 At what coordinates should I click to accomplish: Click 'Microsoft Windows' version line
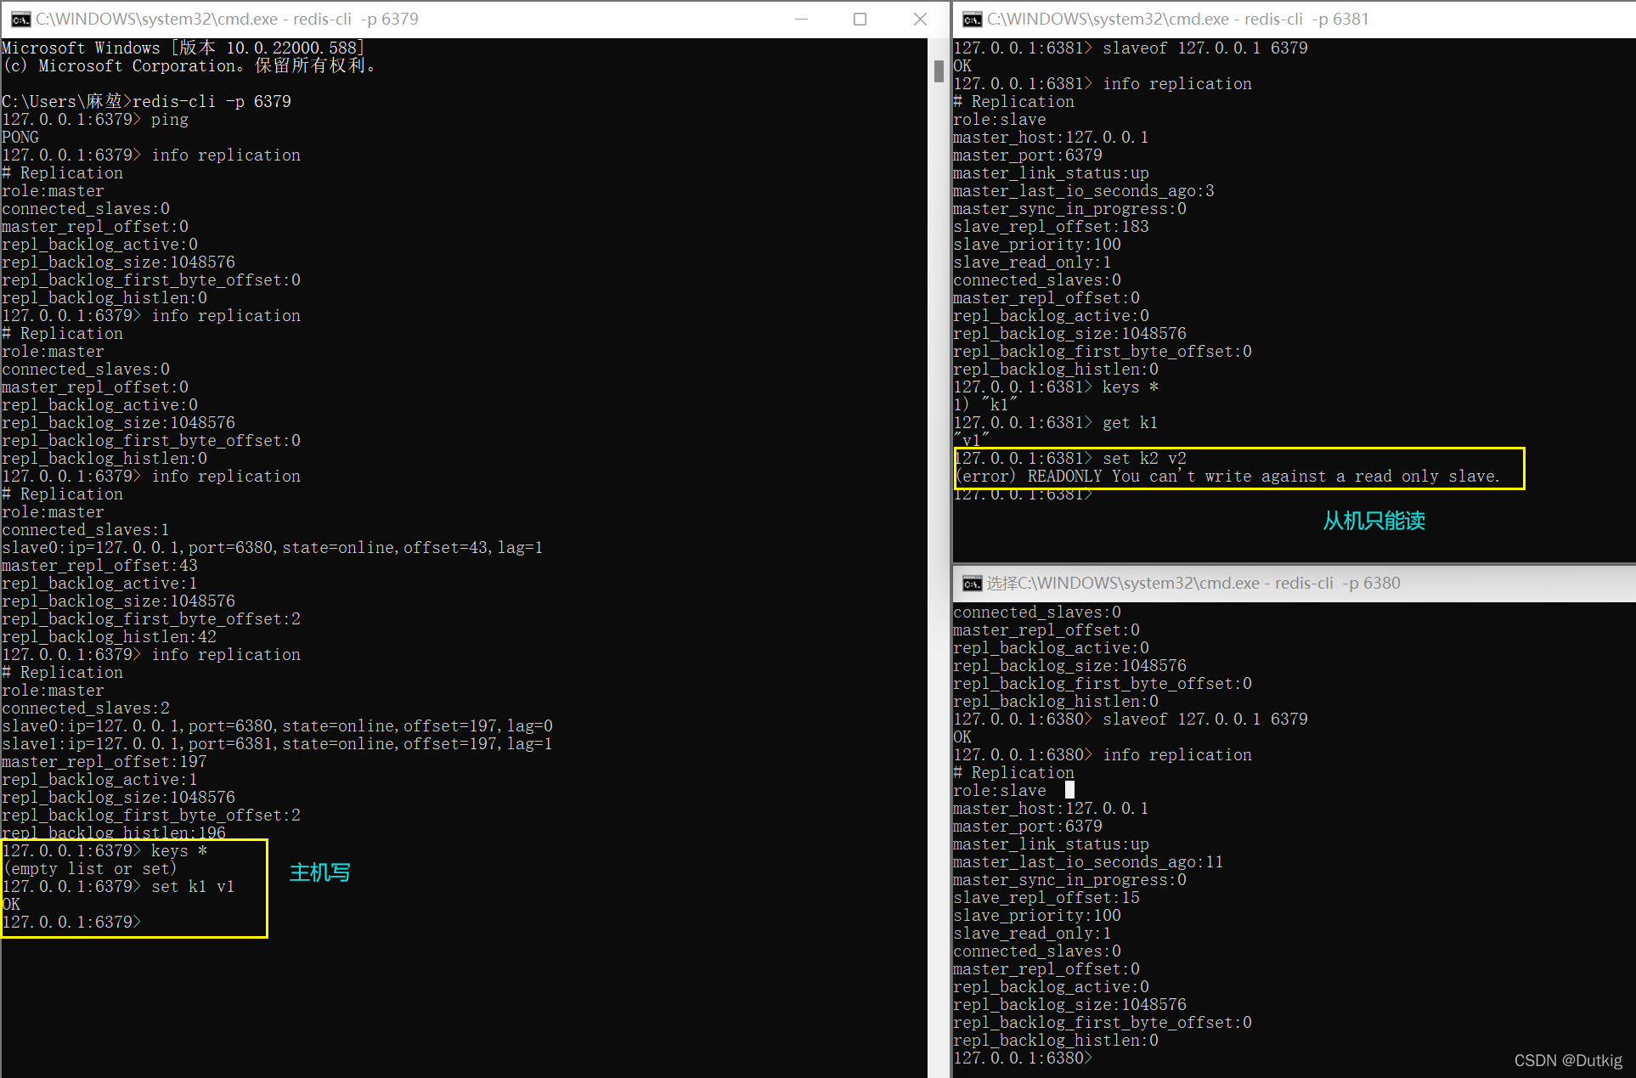[x=183, y=48]
